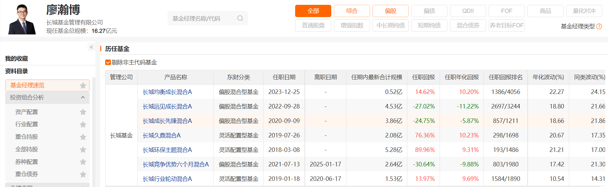Choose the 养老目标FOF category button
Image resolution: width=608 pixels, height=187 pixels.
(x=506, y=25)
